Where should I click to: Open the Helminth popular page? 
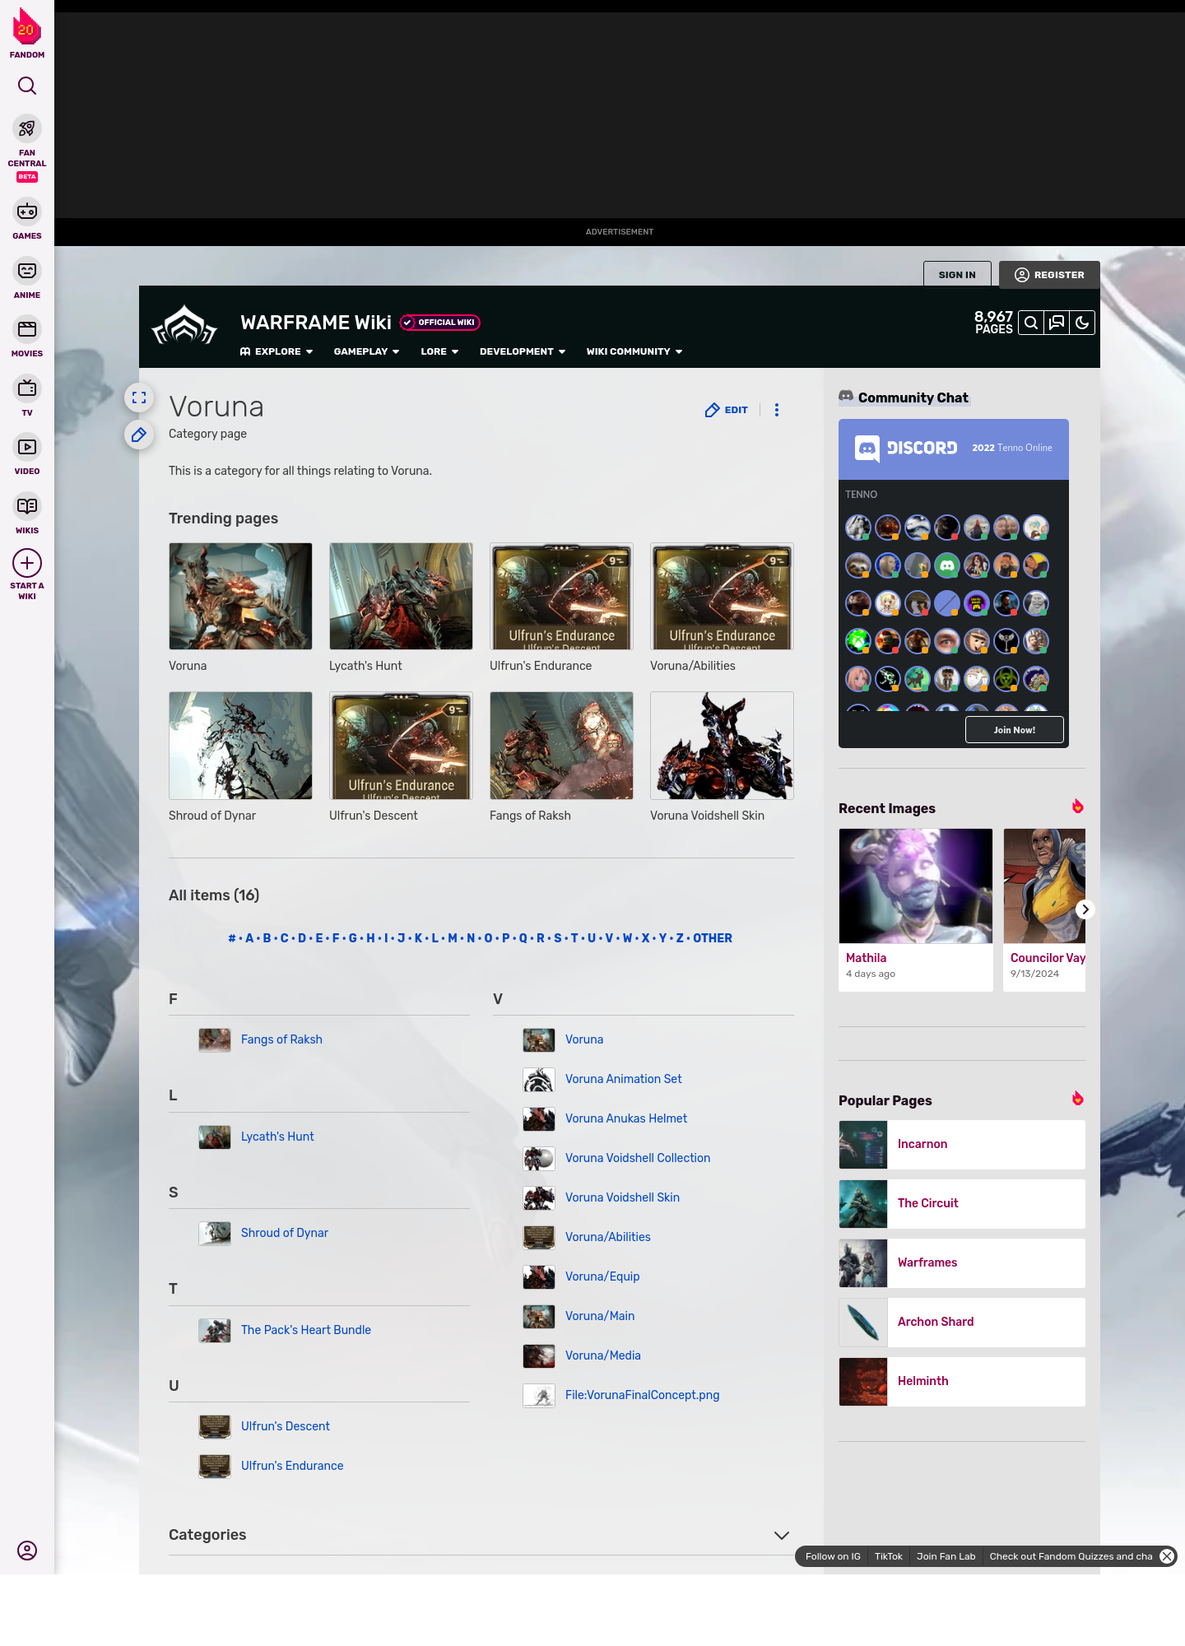click(962, 1382)
